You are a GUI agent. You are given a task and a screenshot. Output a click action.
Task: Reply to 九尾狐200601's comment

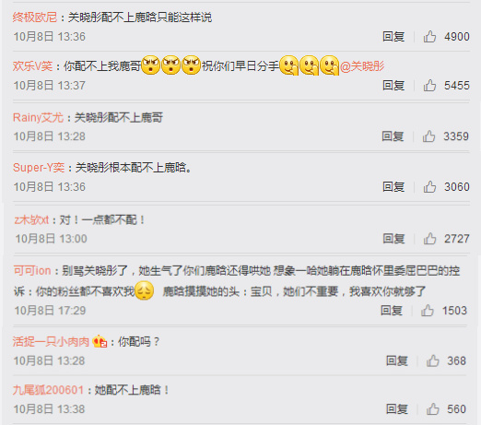pyautogui.click(x=397, y=409)
